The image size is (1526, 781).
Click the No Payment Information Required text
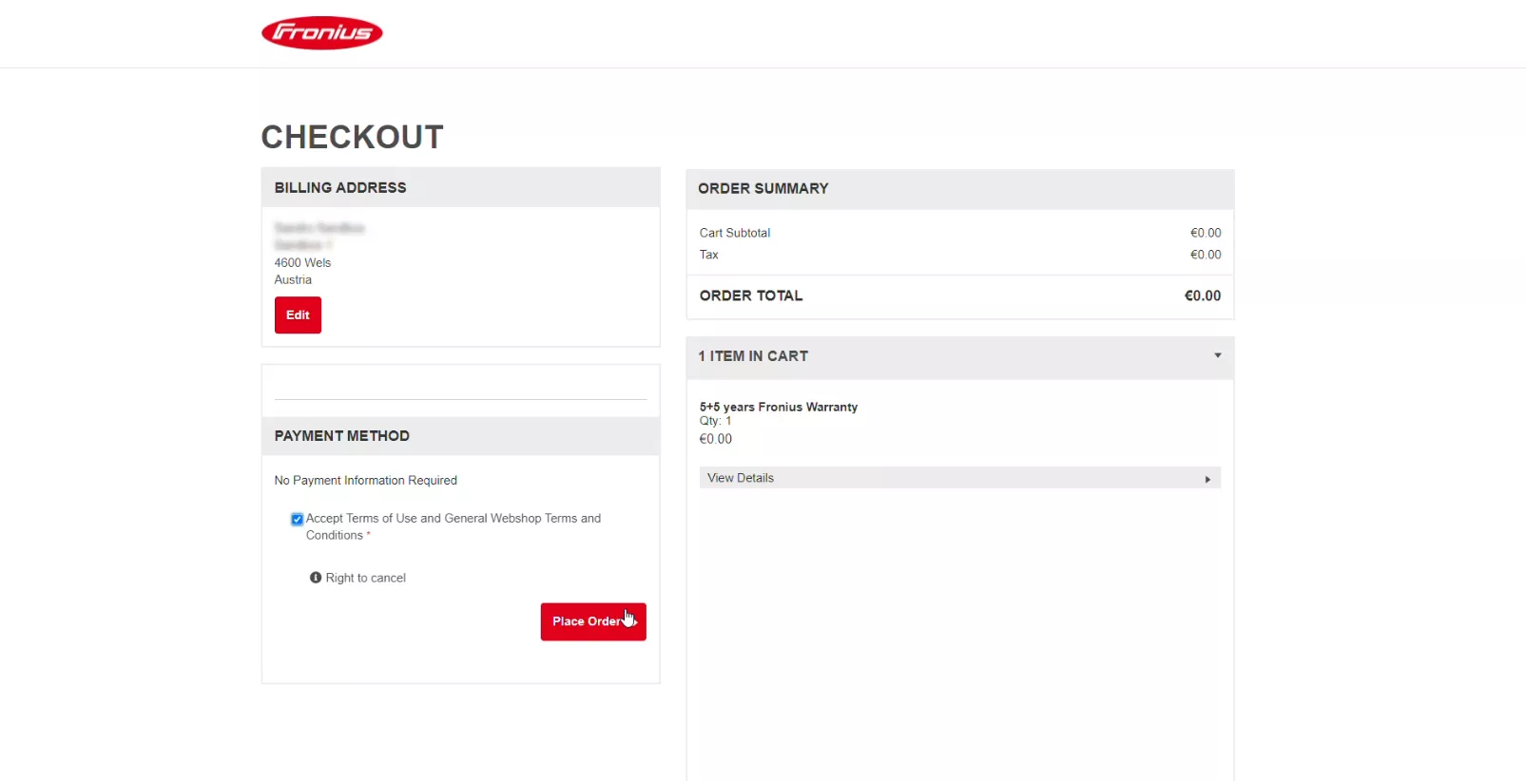click(x=366, y=481)
